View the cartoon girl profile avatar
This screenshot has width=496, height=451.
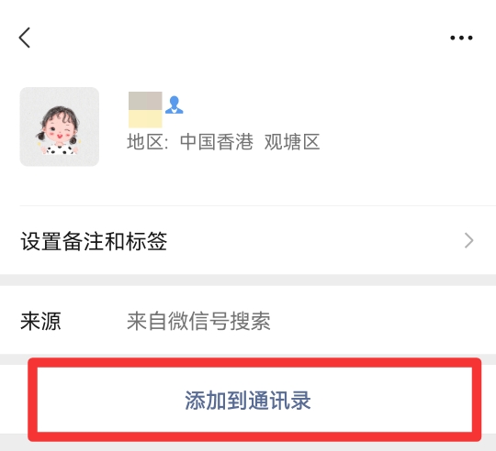[x=60, y=126]
